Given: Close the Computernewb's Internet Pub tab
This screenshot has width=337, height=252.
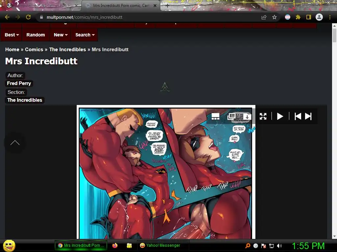Looking at the screenshot, I should [76, 6].
